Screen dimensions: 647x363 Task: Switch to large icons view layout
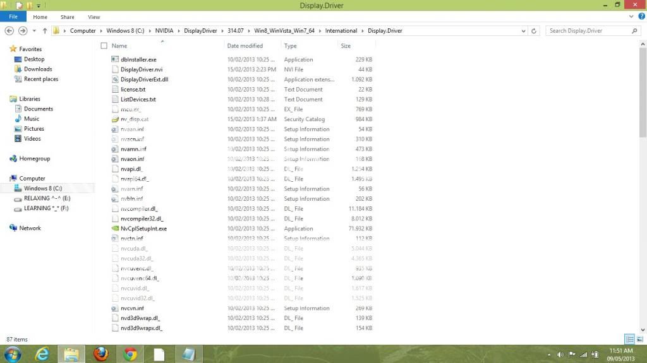point(639,339)
